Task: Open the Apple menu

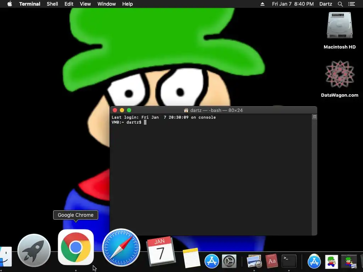Action: click(10, 4)
